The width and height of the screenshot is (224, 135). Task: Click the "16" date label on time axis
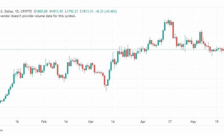(x=17, y=122)
